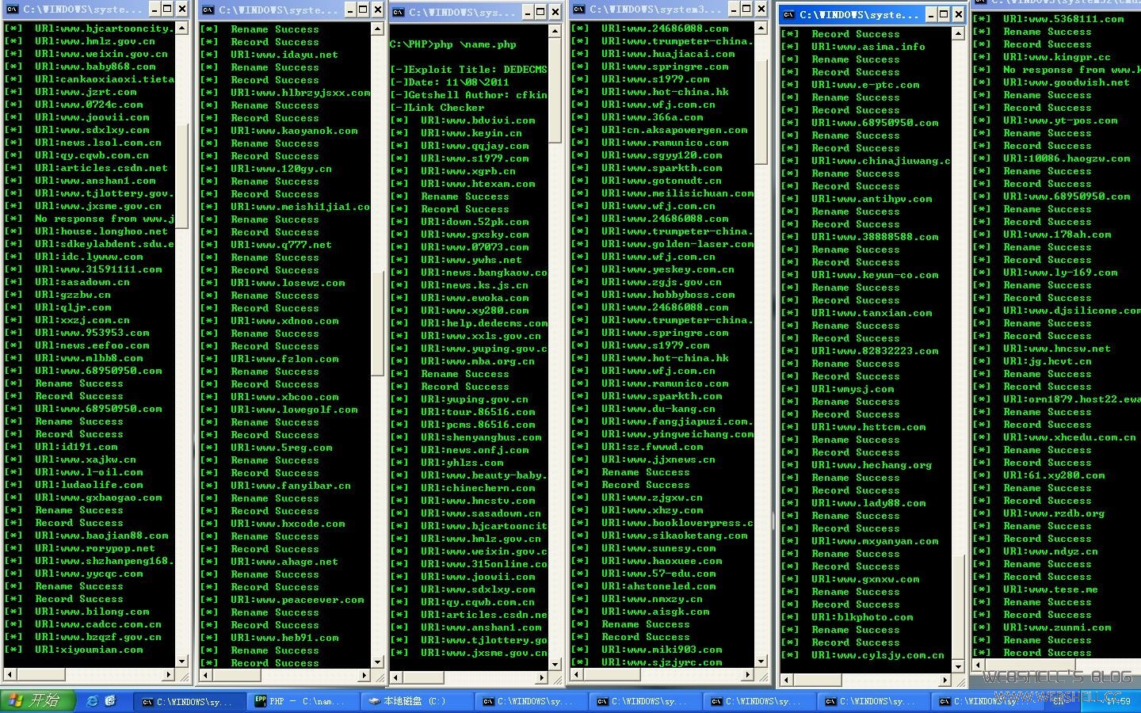Switch to 本地磁盘 (C:) taskbar item
The image size is (1141, 713).
pos(418,701)
